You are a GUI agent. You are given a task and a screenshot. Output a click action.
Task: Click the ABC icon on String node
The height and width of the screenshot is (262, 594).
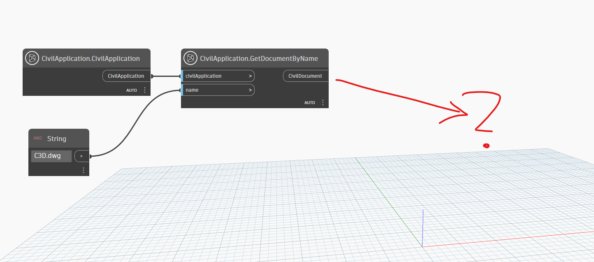[x=38, y=139]
